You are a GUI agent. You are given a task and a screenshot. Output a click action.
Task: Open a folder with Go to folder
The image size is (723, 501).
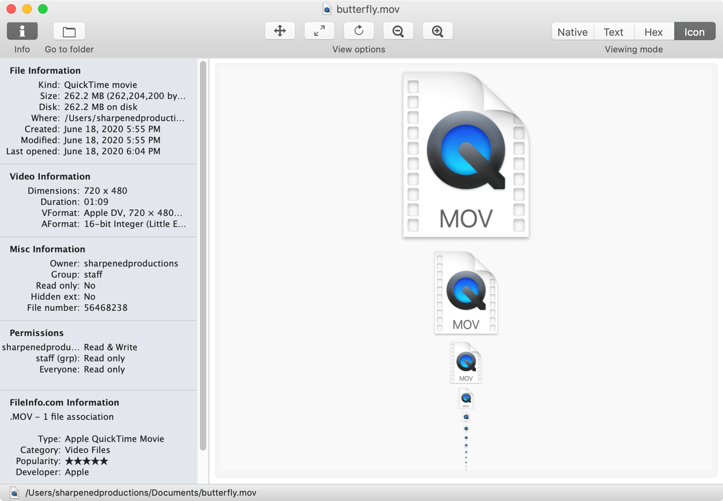(x=69, y=31)
